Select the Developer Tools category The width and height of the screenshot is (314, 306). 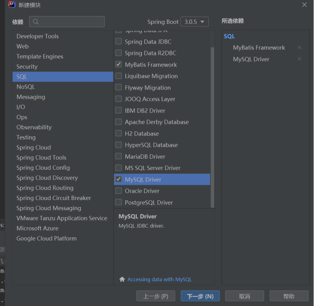point(63,36)
